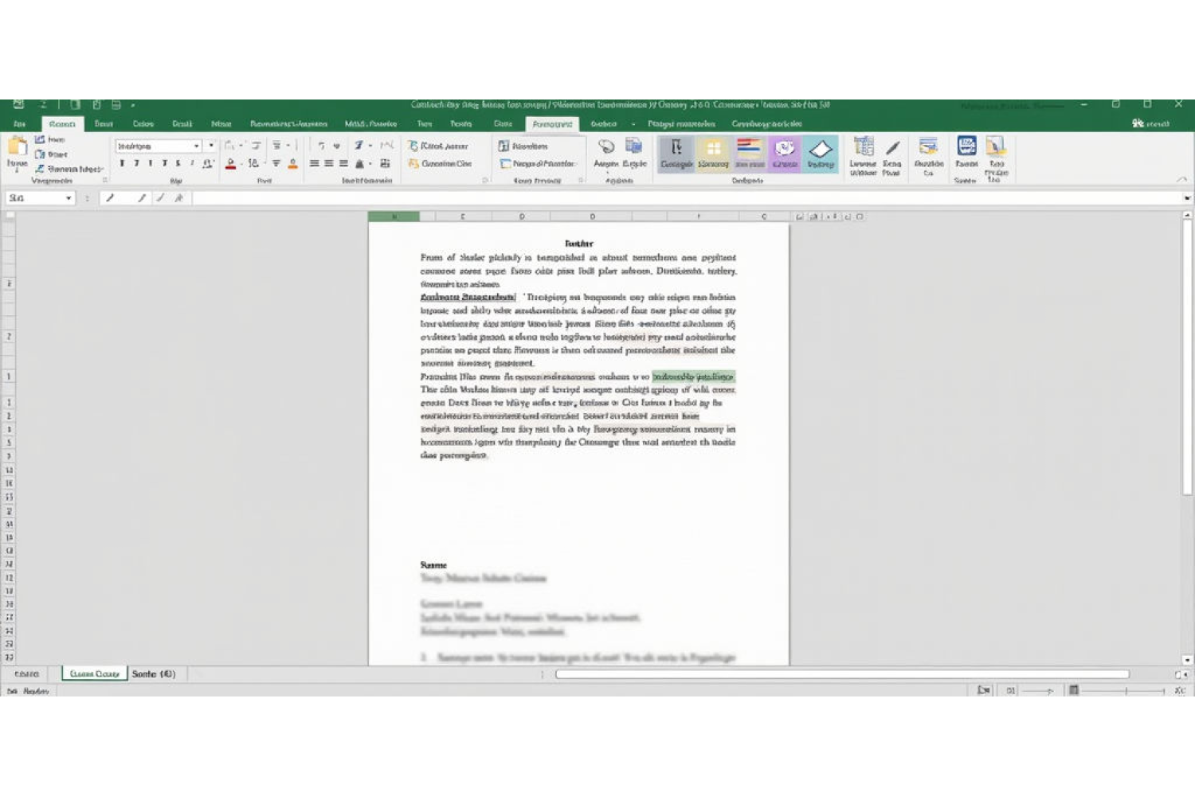Select the teal diamond style tile
Screen dimensions: 1195x796
(x=821, y=153)
